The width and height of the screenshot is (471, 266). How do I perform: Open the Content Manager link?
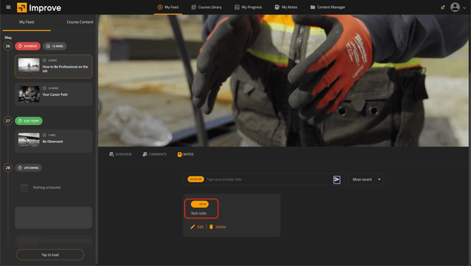328,8
